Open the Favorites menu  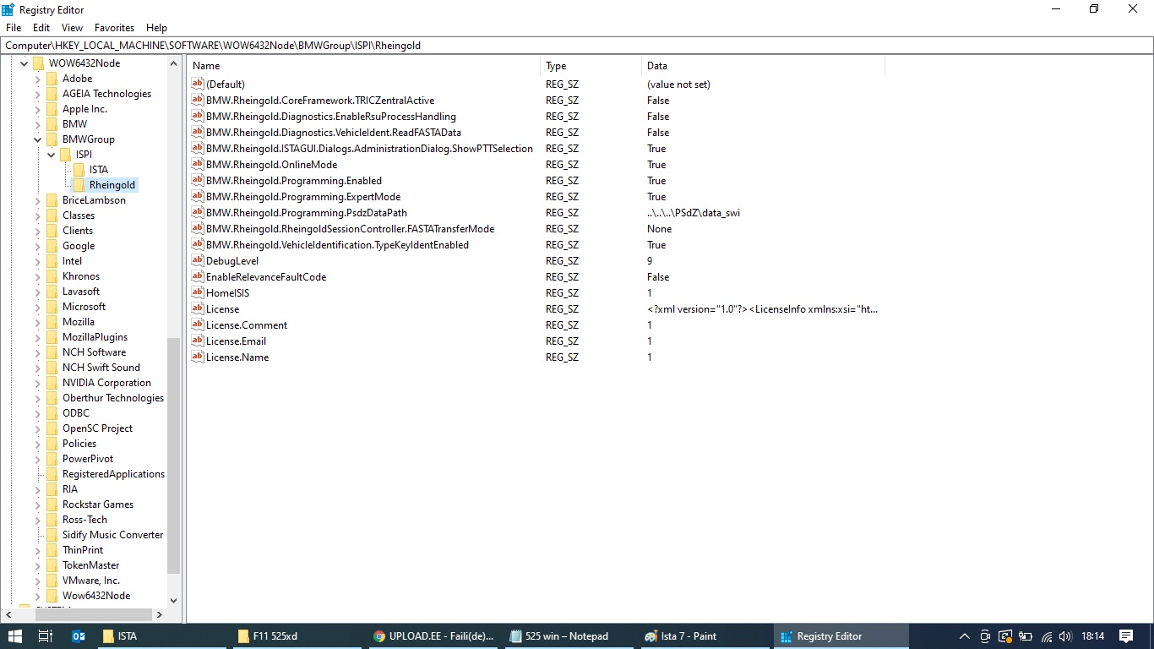point(114,28)
